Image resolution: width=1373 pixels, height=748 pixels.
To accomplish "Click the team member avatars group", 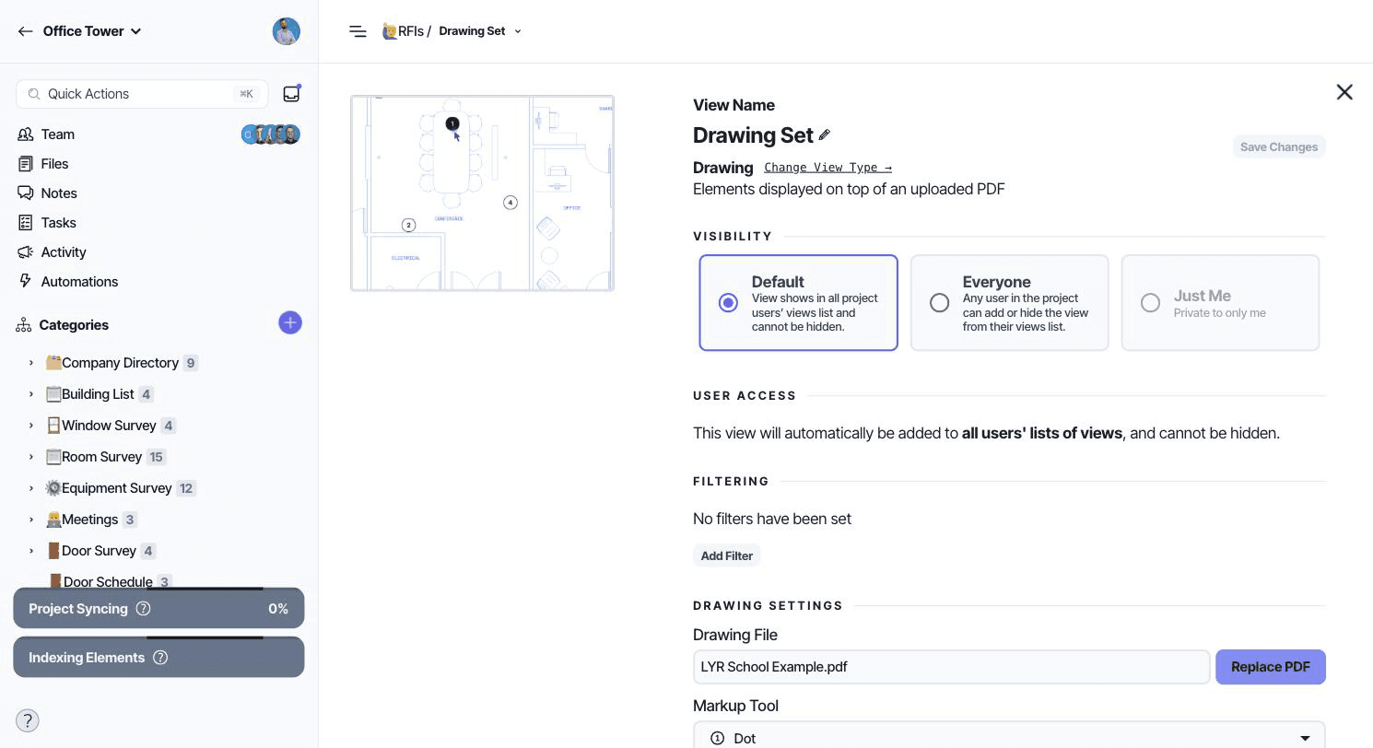I will point(270,134).
